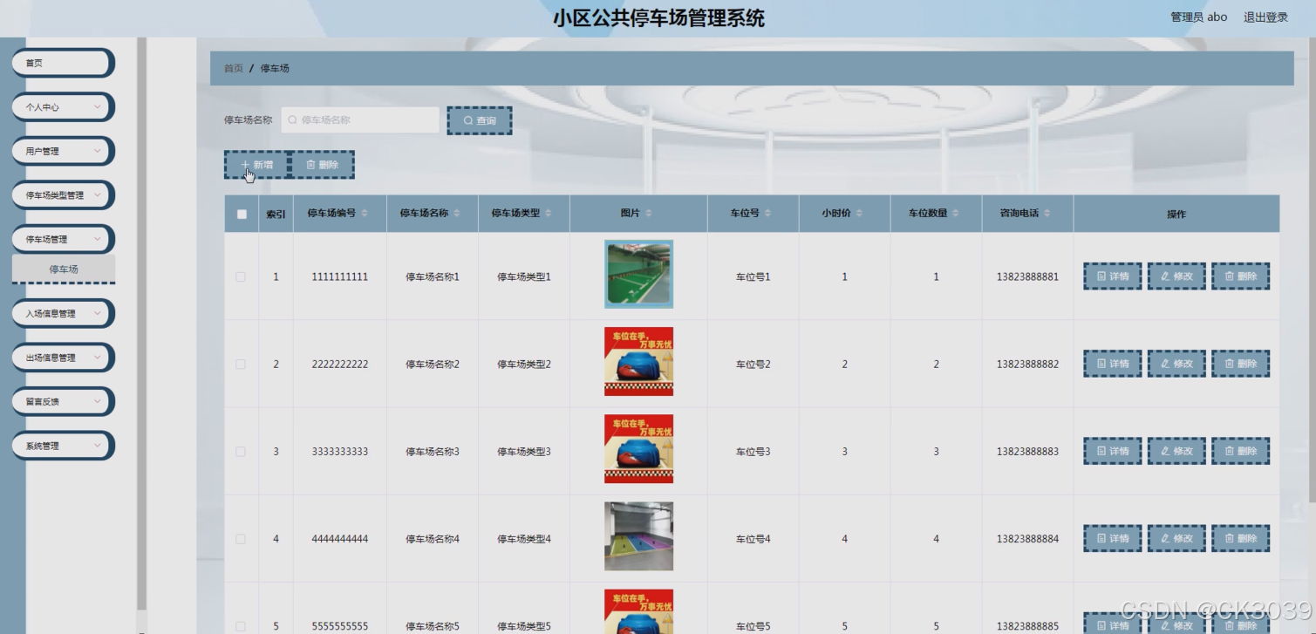Expand the 入场信息管理 sidebar menu
1316x634 pixels.
click(62, 313)
